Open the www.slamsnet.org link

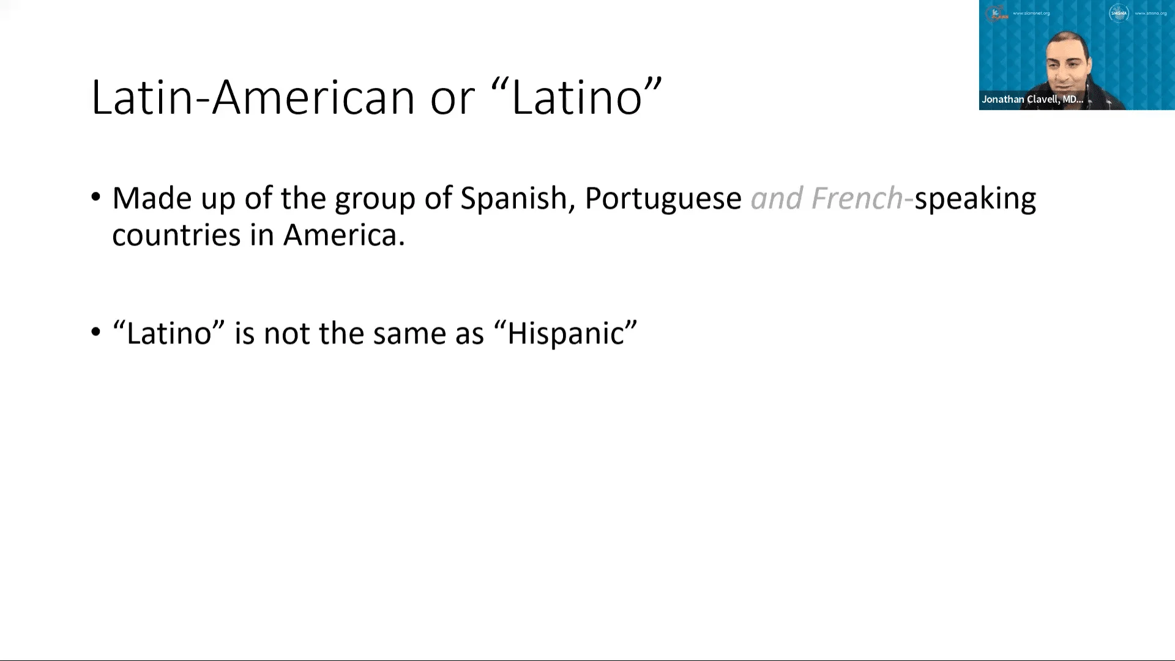click(1031, 13)
